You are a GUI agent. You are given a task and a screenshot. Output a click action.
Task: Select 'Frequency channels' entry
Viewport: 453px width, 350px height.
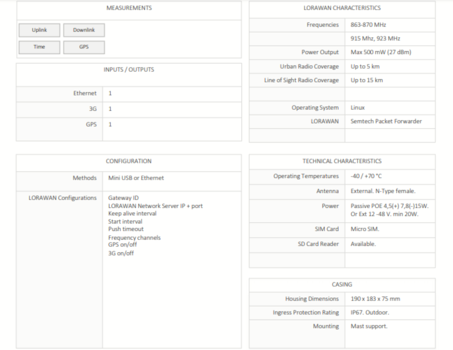coord(134,238)
